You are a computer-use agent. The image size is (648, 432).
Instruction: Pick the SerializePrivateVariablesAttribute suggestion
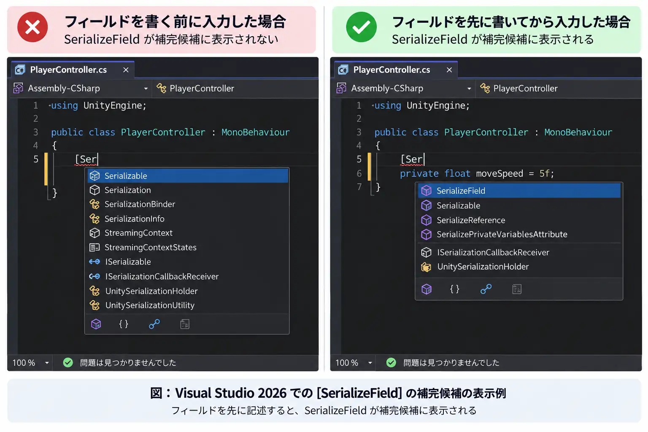click(x=519, y=235)
